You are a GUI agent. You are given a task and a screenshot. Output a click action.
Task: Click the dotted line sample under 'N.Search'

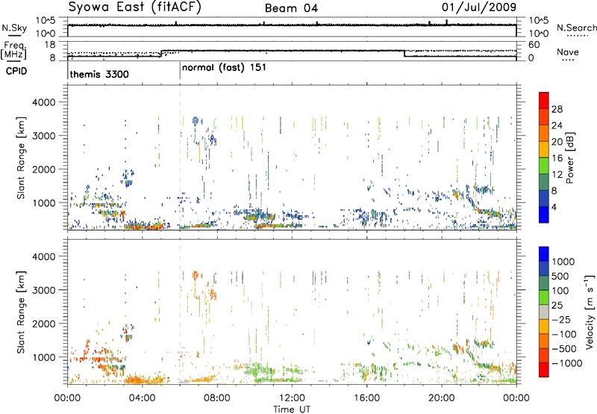coord(578,36)
